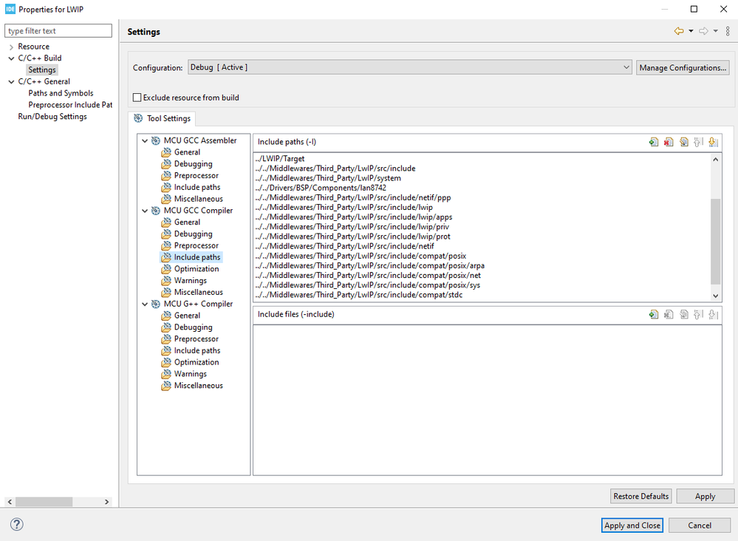Screen dimensions: 738x541
Task: Edit icon in Include files toolbar
Action: [683, 314]
